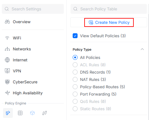Image resolution: width=149 pixels, height=120 pixels.
Task: Select the Port Forwarding radio option
Action: coord(75,94)
